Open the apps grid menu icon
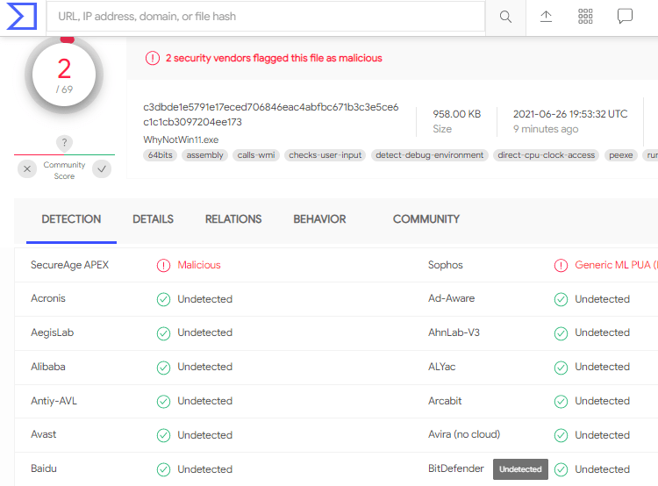658x486 pixels. [585, 17]
